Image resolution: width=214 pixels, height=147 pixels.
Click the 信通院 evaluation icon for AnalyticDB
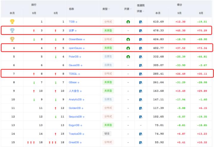coord(141,100)
